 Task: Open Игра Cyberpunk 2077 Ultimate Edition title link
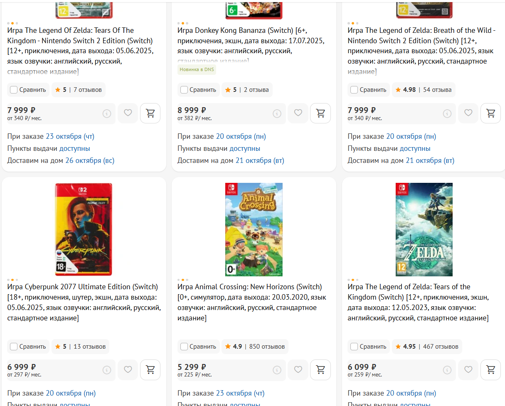click(83, 287)
